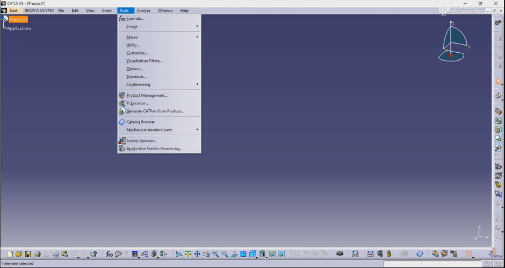The height and width of the screenshot is (268, 505).
Task: Click the Fit All In icon
Action: [x=188, y=254]
